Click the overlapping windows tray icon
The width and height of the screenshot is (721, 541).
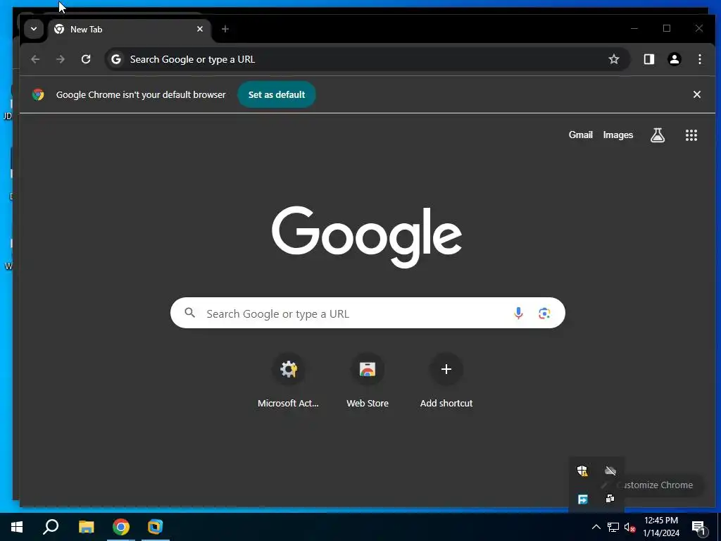[610, 499]
